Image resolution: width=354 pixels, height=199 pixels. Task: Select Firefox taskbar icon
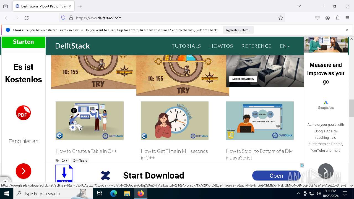click(141, 193)
